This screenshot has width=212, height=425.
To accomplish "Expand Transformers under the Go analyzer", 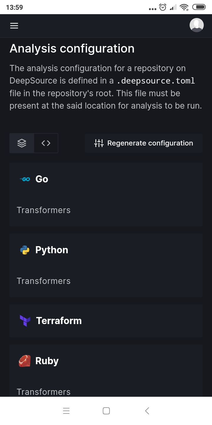I will (44, 210).
